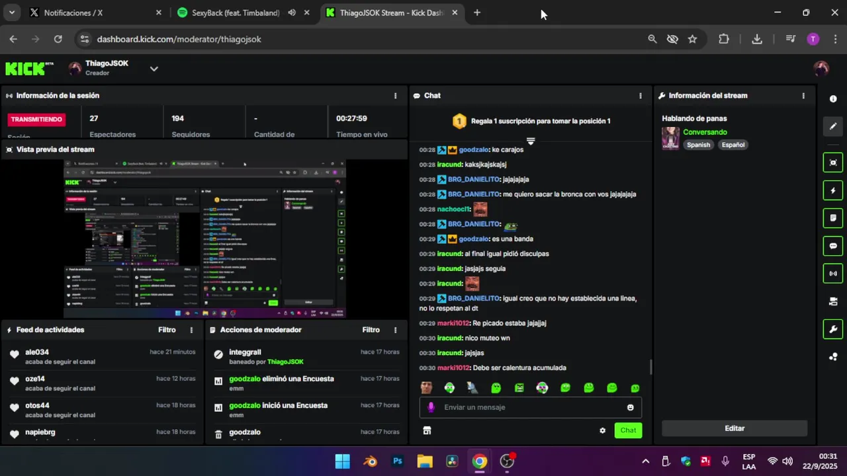Click the share nodes icon at sidebar bottom
The image size is (847, 476).
pyautogui.click(x=833, y=357)
